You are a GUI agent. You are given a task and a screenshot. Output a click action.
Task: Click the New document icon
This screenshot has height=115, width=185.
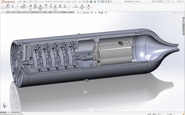[84, 2]
